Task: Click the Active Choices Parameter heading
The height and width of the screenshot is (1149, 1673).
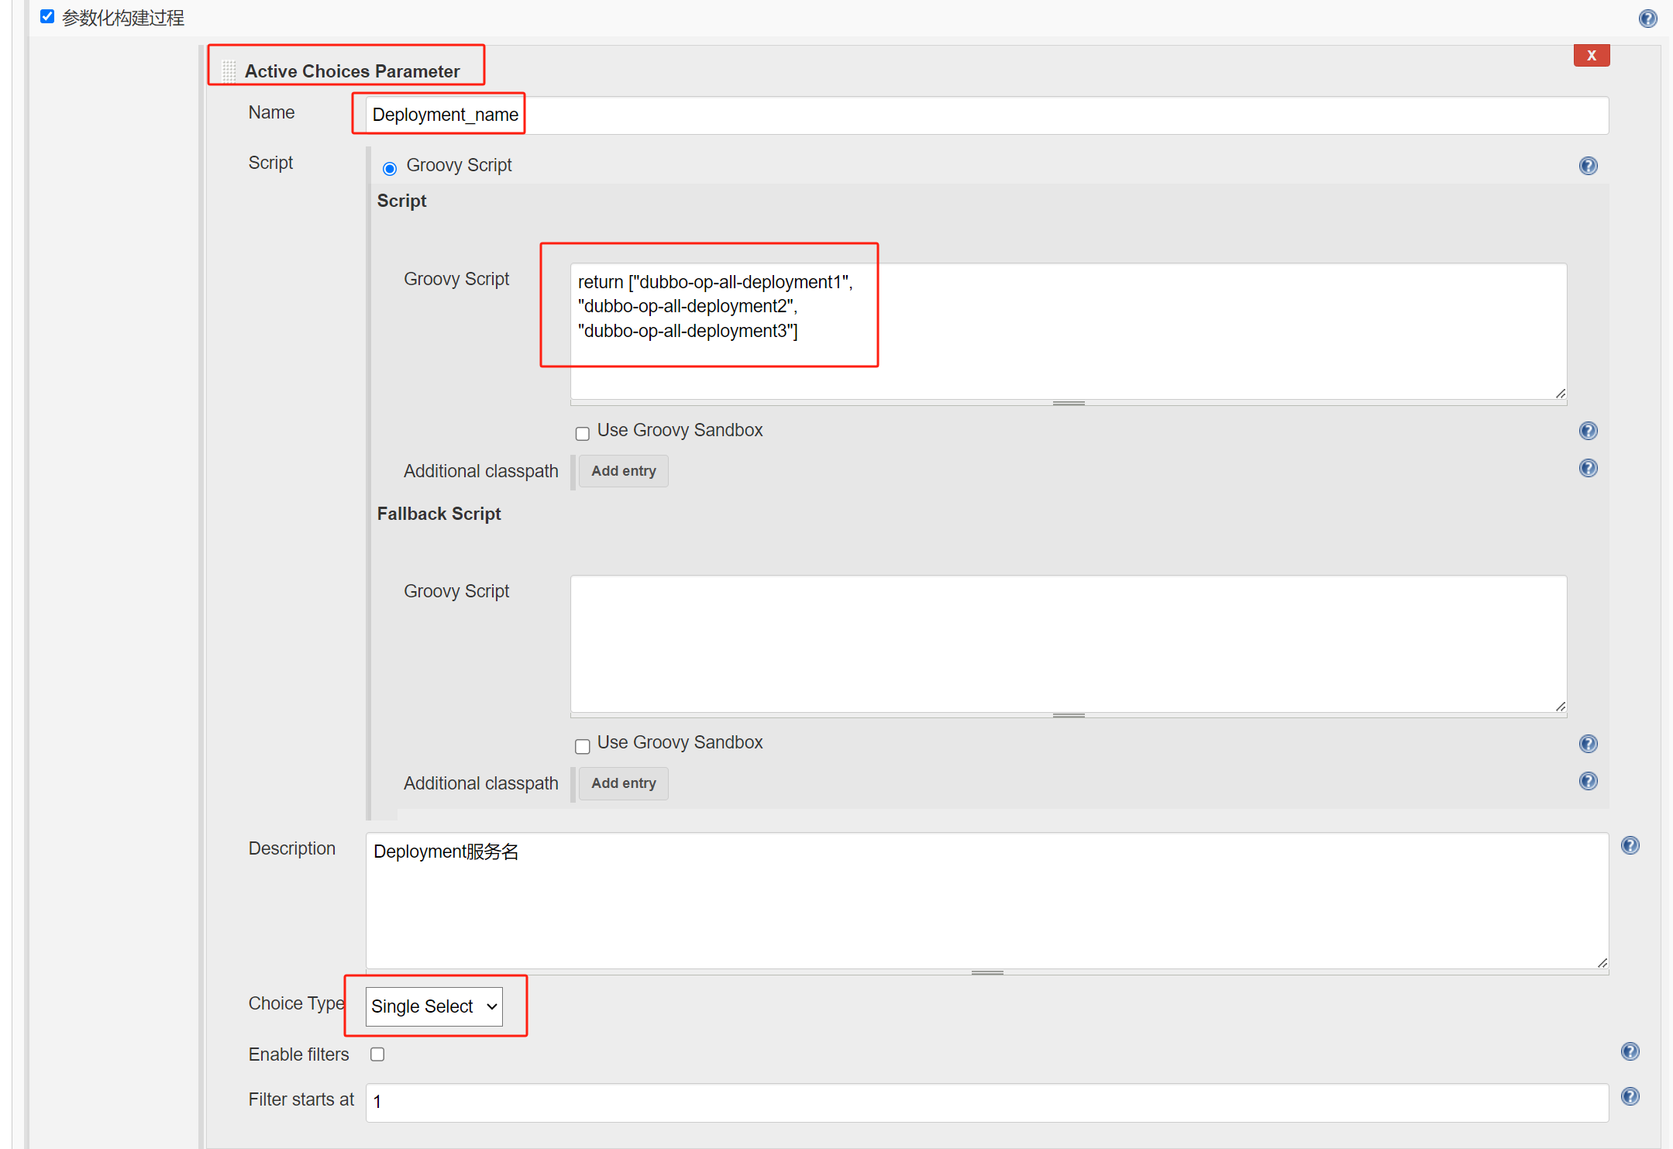Action: [352, 71]
